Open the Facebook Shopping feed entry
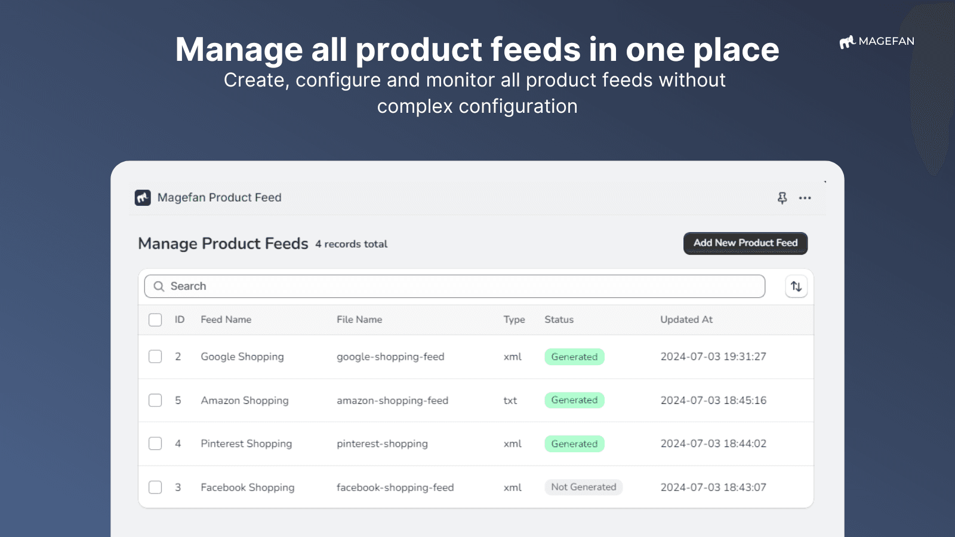The width and height of the screenshot is (955, 537). click(247, 487)
